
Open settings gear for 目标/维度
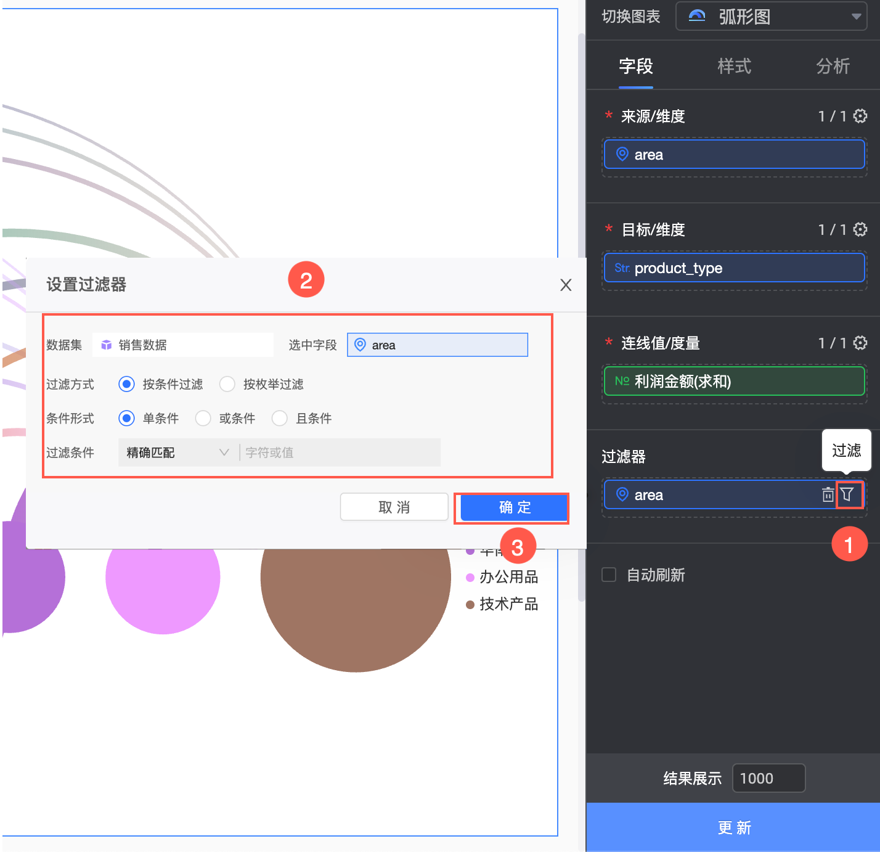(860, 229)
